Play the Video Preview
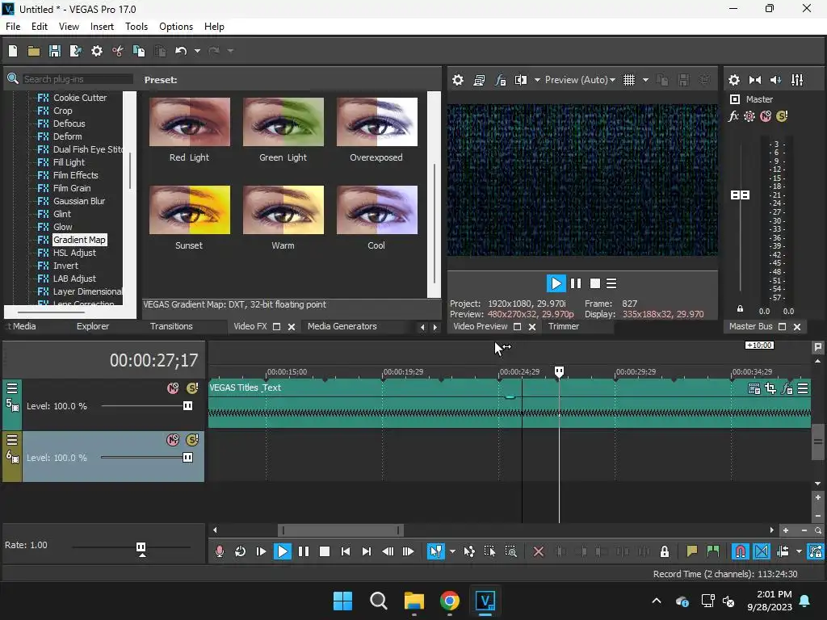827x620 pixels. coord(556,283)
